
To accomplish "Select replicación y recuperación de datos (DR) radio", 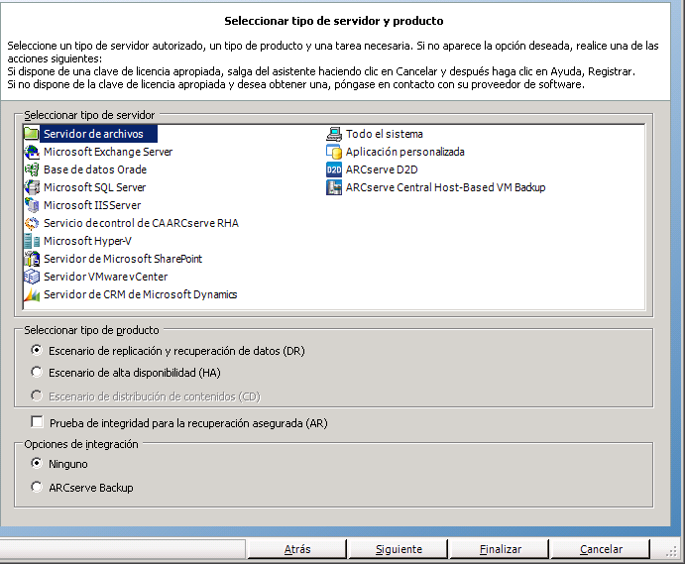I will pyautogui.click(x=37, y=350).
